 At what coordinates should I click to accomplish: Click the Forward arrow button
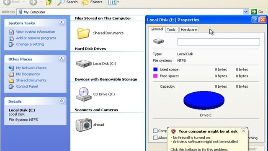33,2
